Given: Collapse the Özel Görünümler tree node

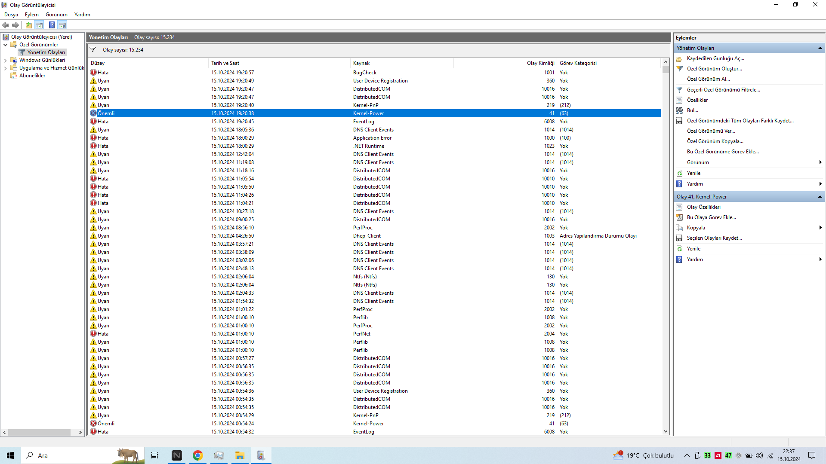Looking at the screenshot, I should [5, 45].
